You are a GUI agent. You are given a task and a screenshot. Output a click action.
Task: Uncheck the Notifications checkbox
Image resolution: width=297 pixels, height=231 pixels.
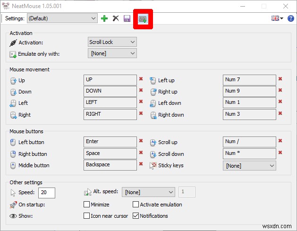coord(136,216)
